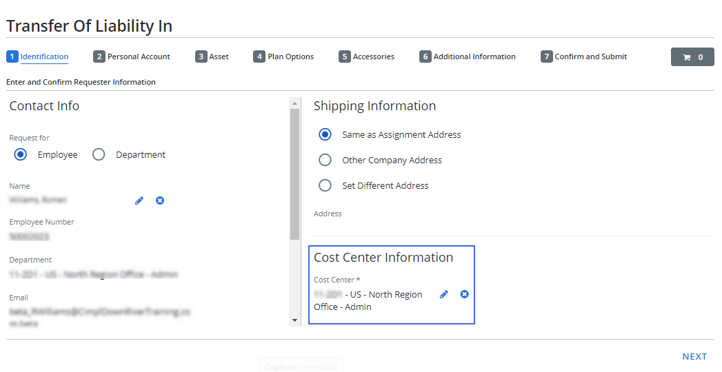Click the Contact Info scrollbar thumb
The image size is (722, 372).
295,172
